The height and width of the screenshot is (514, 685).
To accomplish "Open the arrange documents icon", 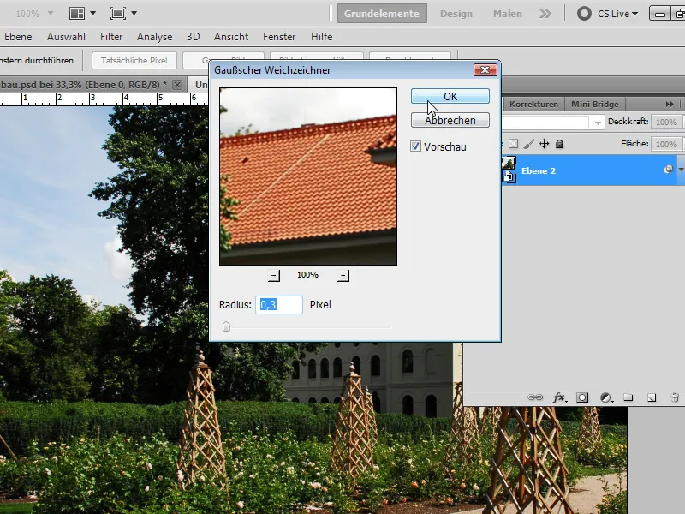I will point(77,14).
